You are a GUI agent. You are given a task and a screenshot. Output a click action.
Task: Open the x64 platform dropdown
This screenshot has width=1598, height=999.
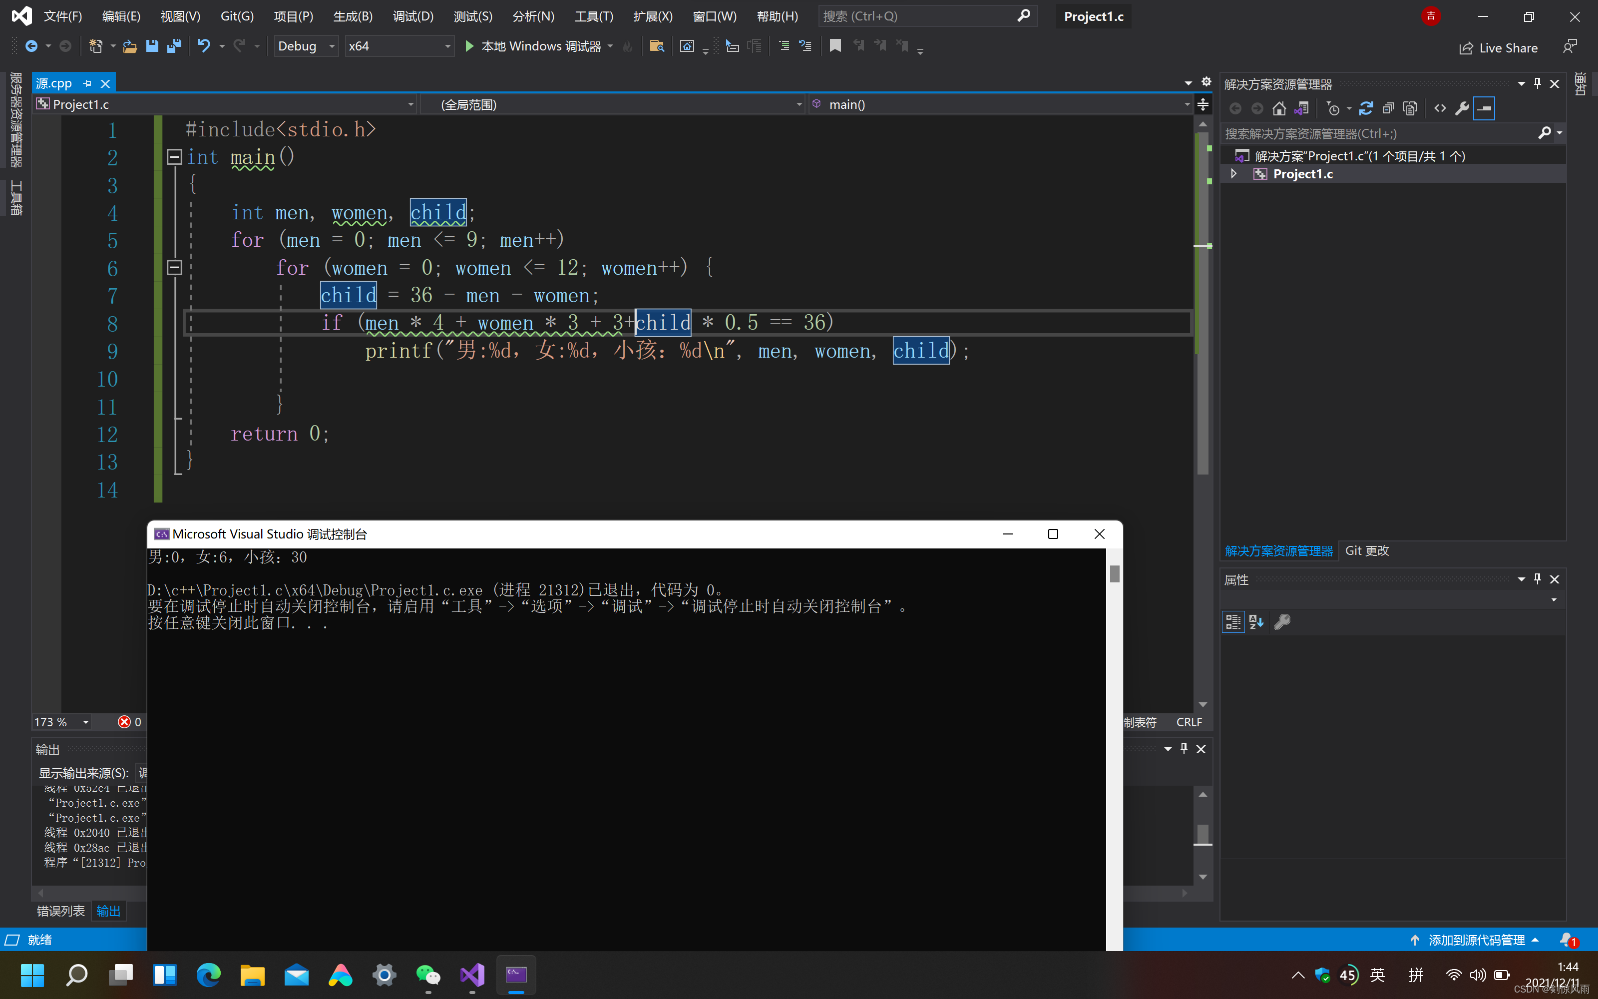[447, 46]
